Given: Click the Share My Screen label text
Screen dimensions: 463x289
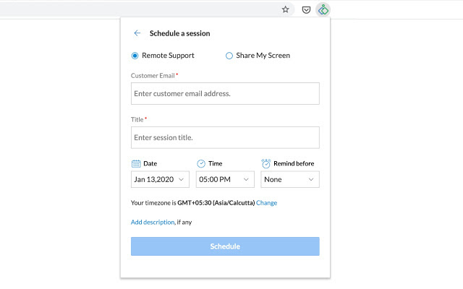Looking at the screenshot, I should tap(263, 56).
